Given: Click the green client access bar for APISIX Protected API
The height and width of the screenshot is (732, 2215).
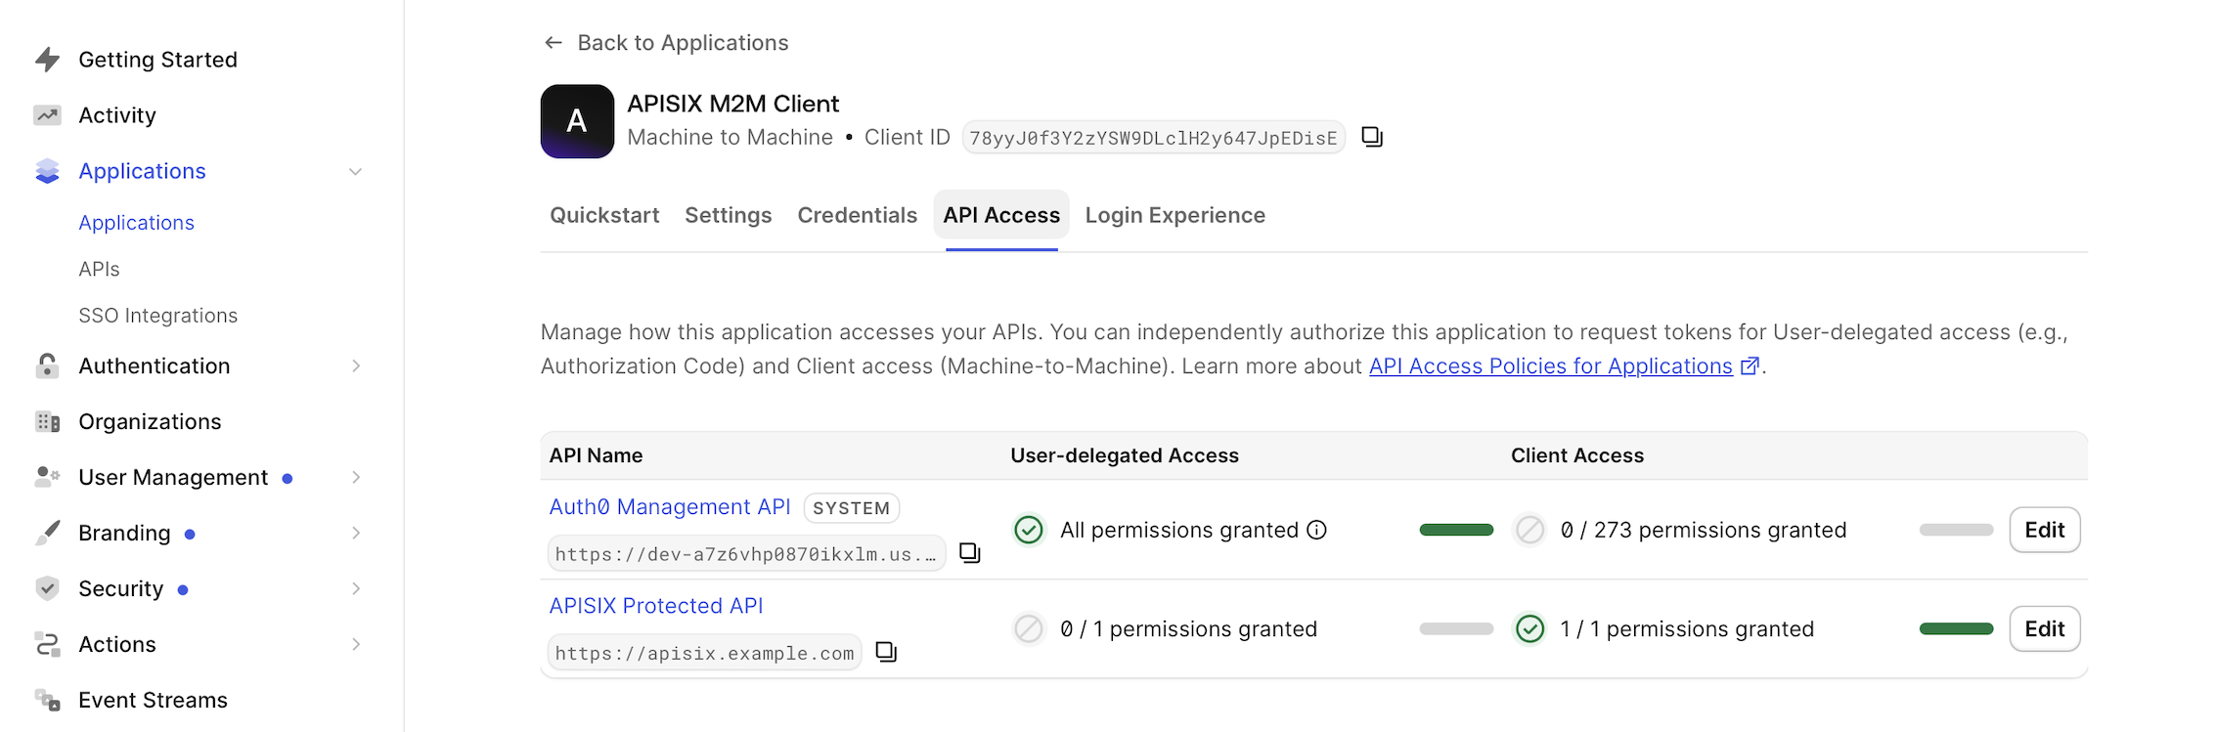Looking at the screenshot, I should 1956,628.
